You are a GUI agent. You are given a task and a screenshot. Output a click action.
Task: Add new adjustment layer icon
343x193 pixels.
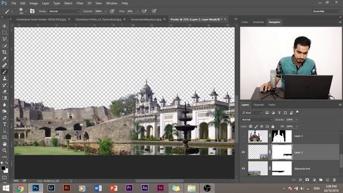pyautogui.click(x=314, y=180)
